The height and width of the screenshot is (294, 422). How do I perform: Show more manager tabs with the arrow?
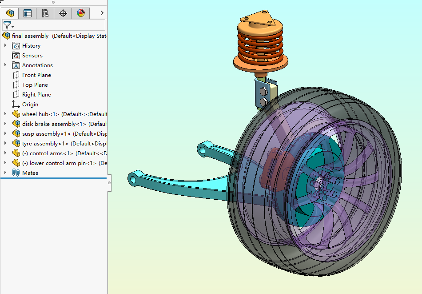click(x=102, y=13)
